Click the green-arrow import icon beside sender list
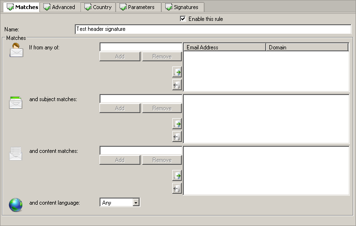The height and width of the screenshot is (226, 356). pyautogui.click(x=177, y=72)
